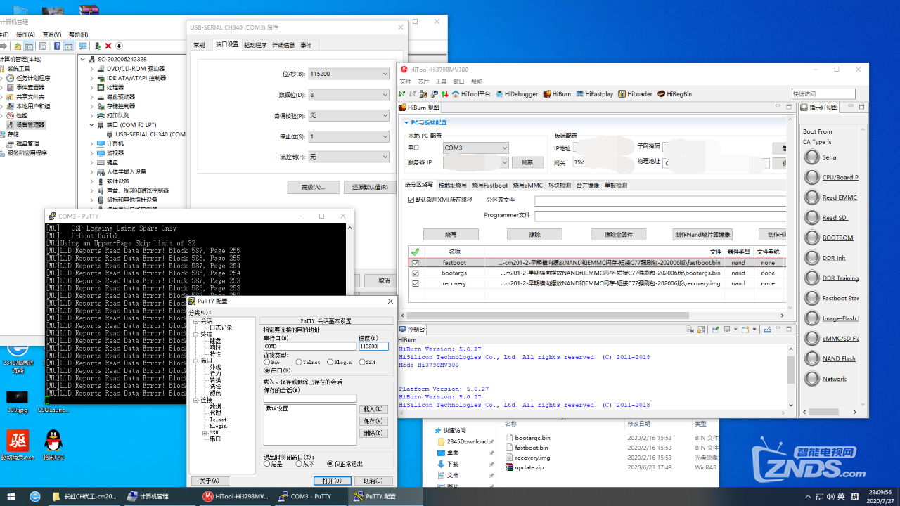Uncheck the recovery partition row checkbox
Screen dimensions: 900x506
pos(416,284)
